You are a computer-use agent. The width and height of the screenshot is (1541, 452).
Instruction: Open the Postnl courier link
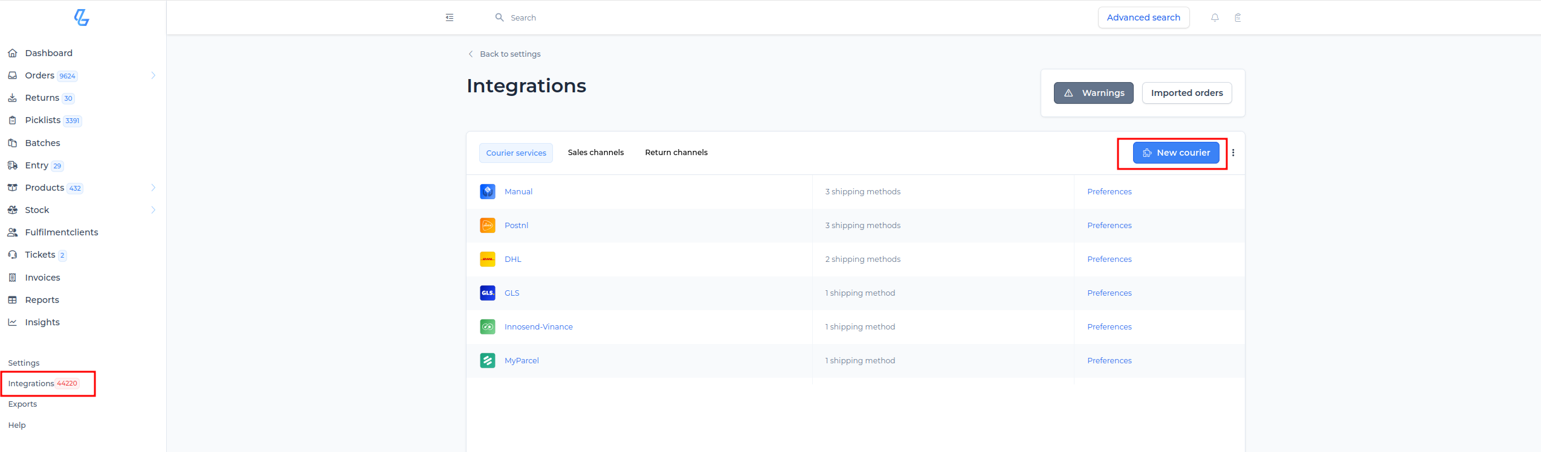click(517, 225)
